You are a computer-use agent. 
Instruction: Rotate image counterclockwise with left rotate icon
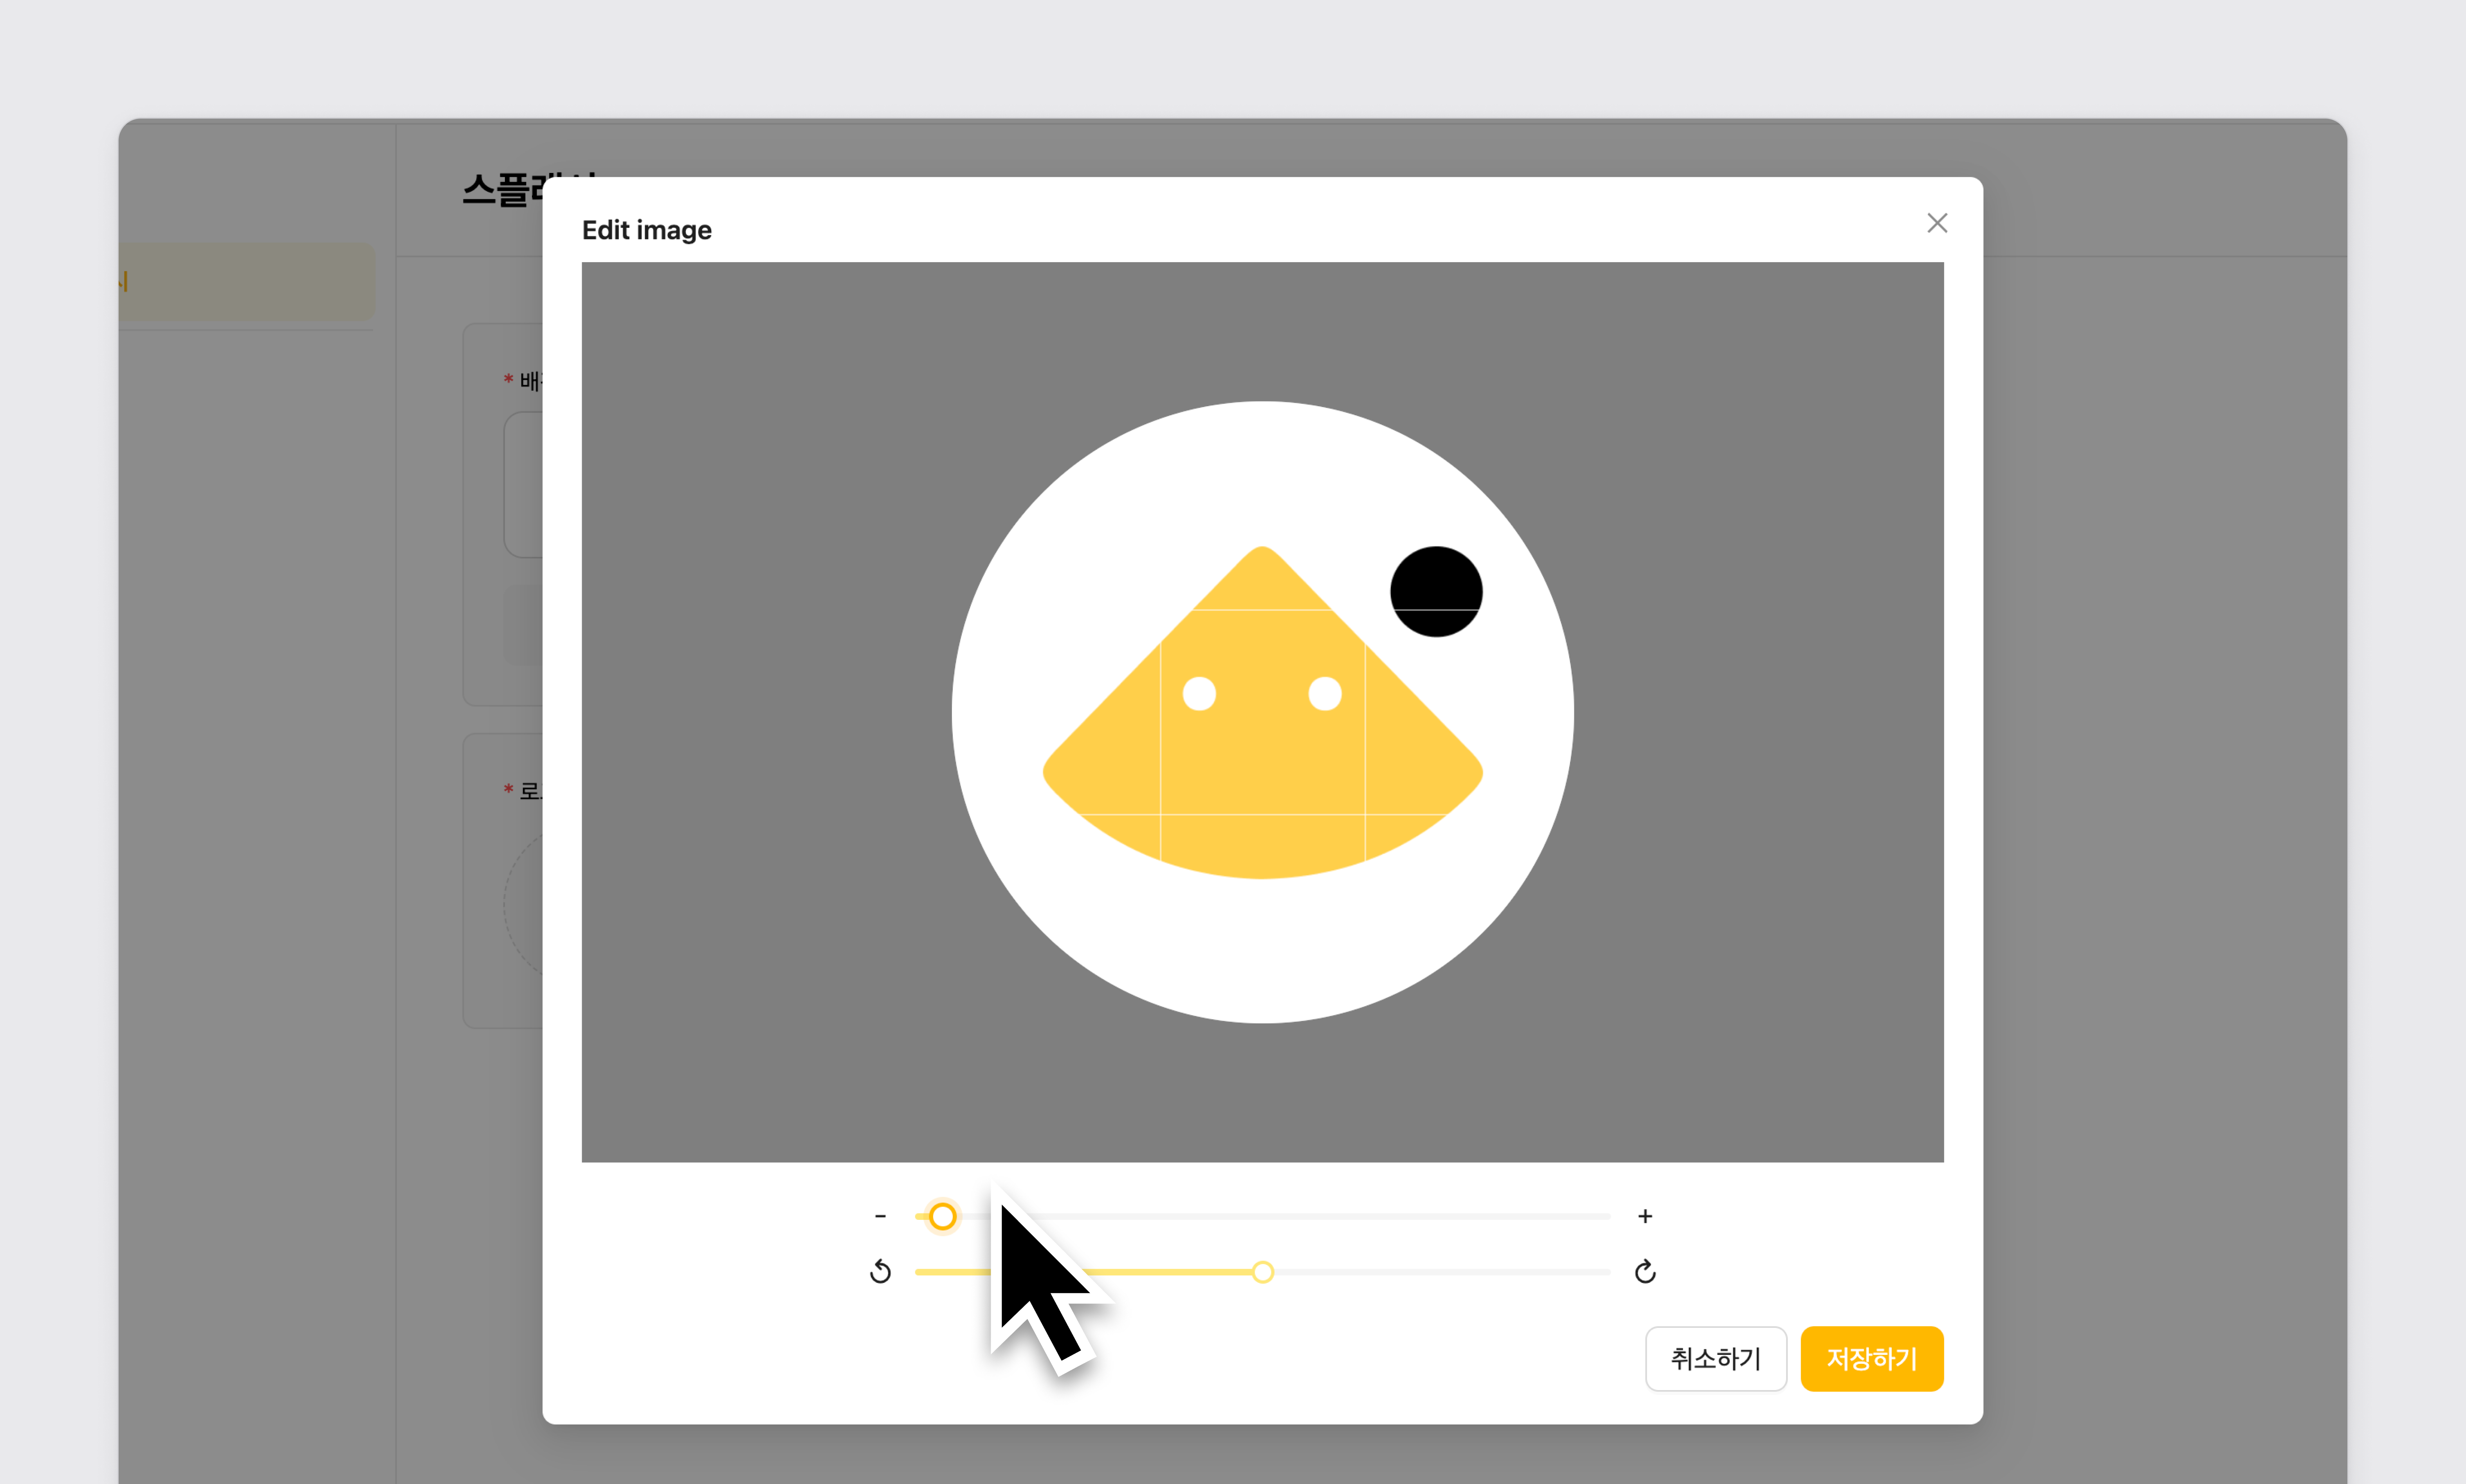click(880, 1272)
